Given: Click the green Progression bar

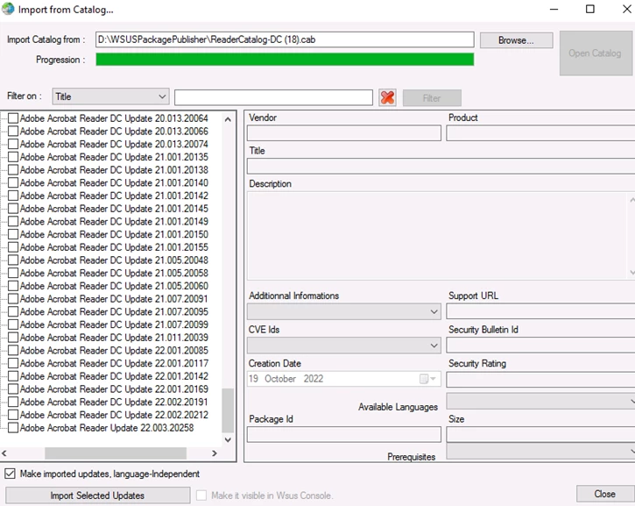Looking at the screenshot, I should point(285,60).
